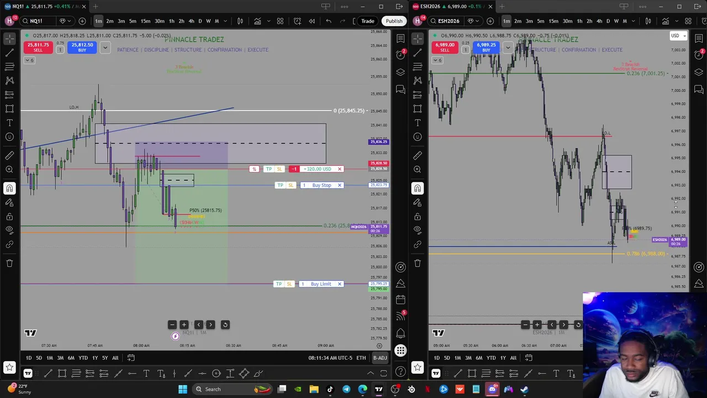Go to date in NQ1! bottom bar
The height and width of the screenshot is (398, 707).
tap(131, 358)
